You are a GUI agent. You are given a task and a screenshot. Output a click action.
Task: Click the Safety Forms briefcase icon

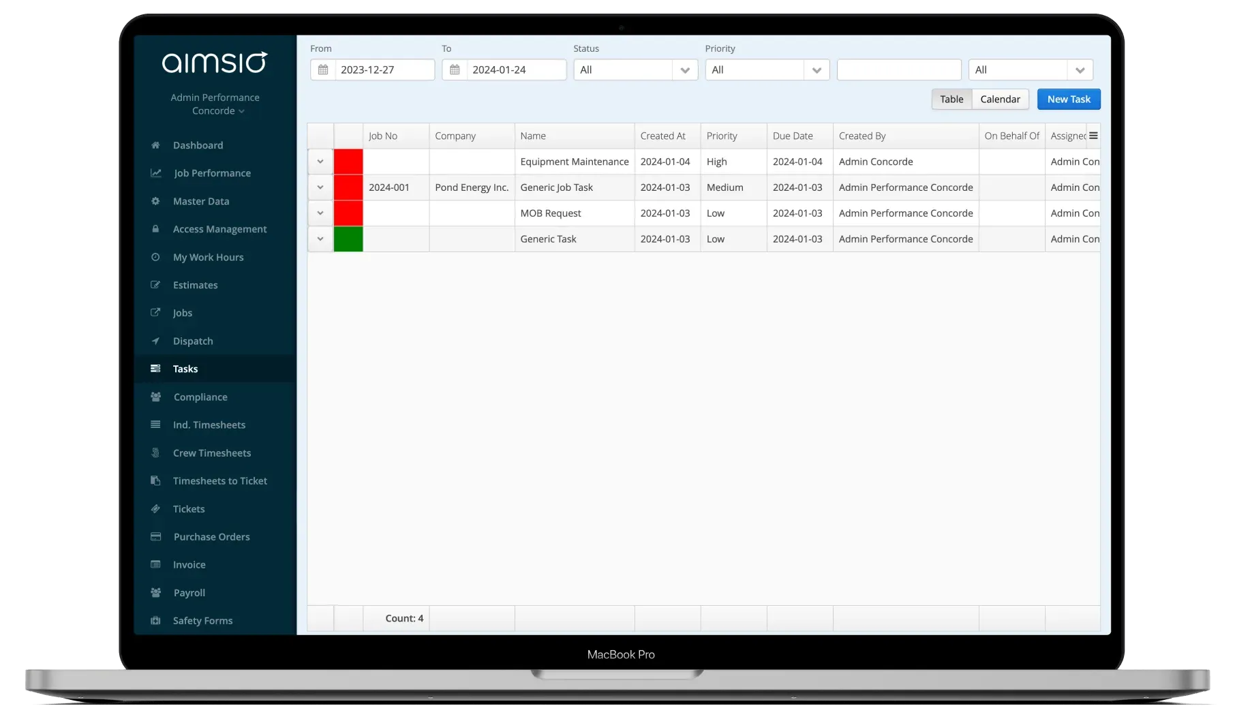156,620
